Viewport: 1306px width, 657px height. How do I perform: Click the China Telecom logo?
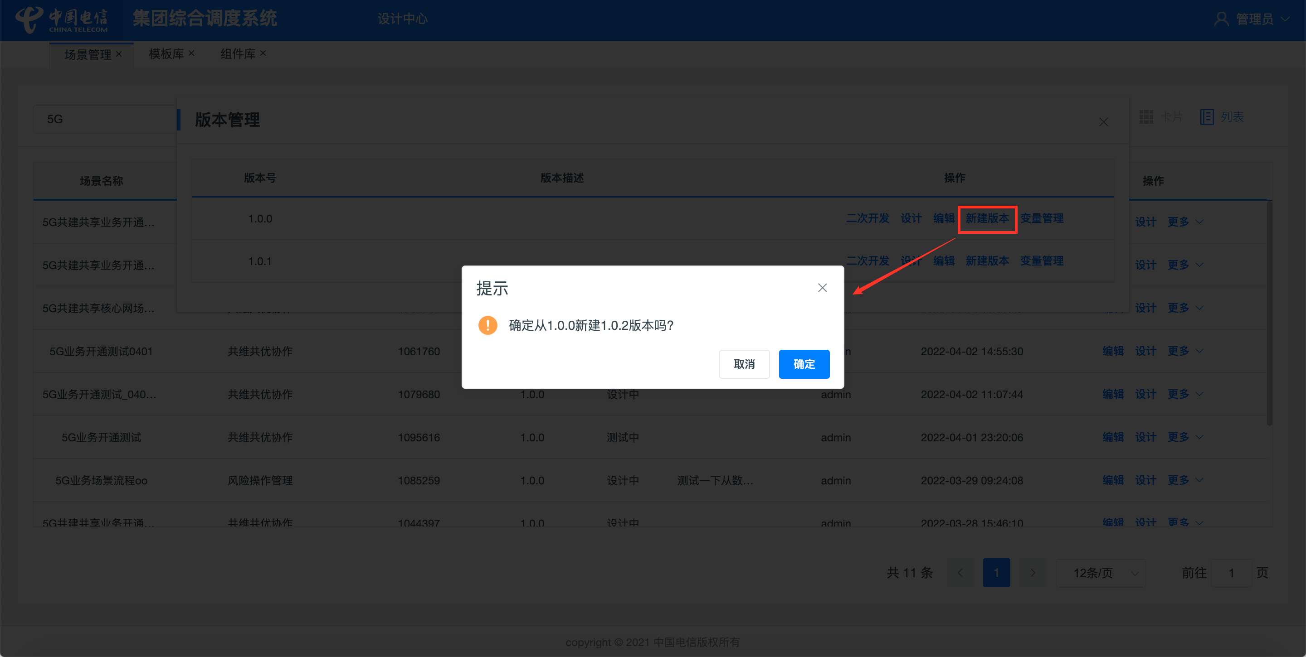coord(62,19)
